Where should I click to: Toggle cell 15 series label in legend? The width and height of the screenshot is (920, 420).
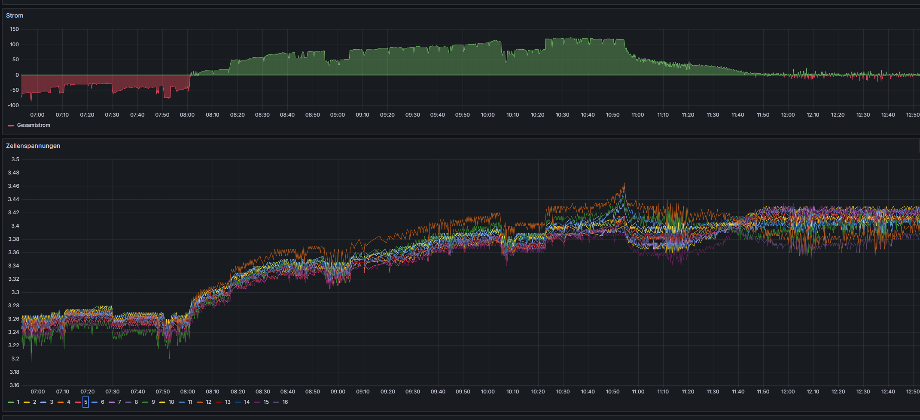(x=266, y=402)
